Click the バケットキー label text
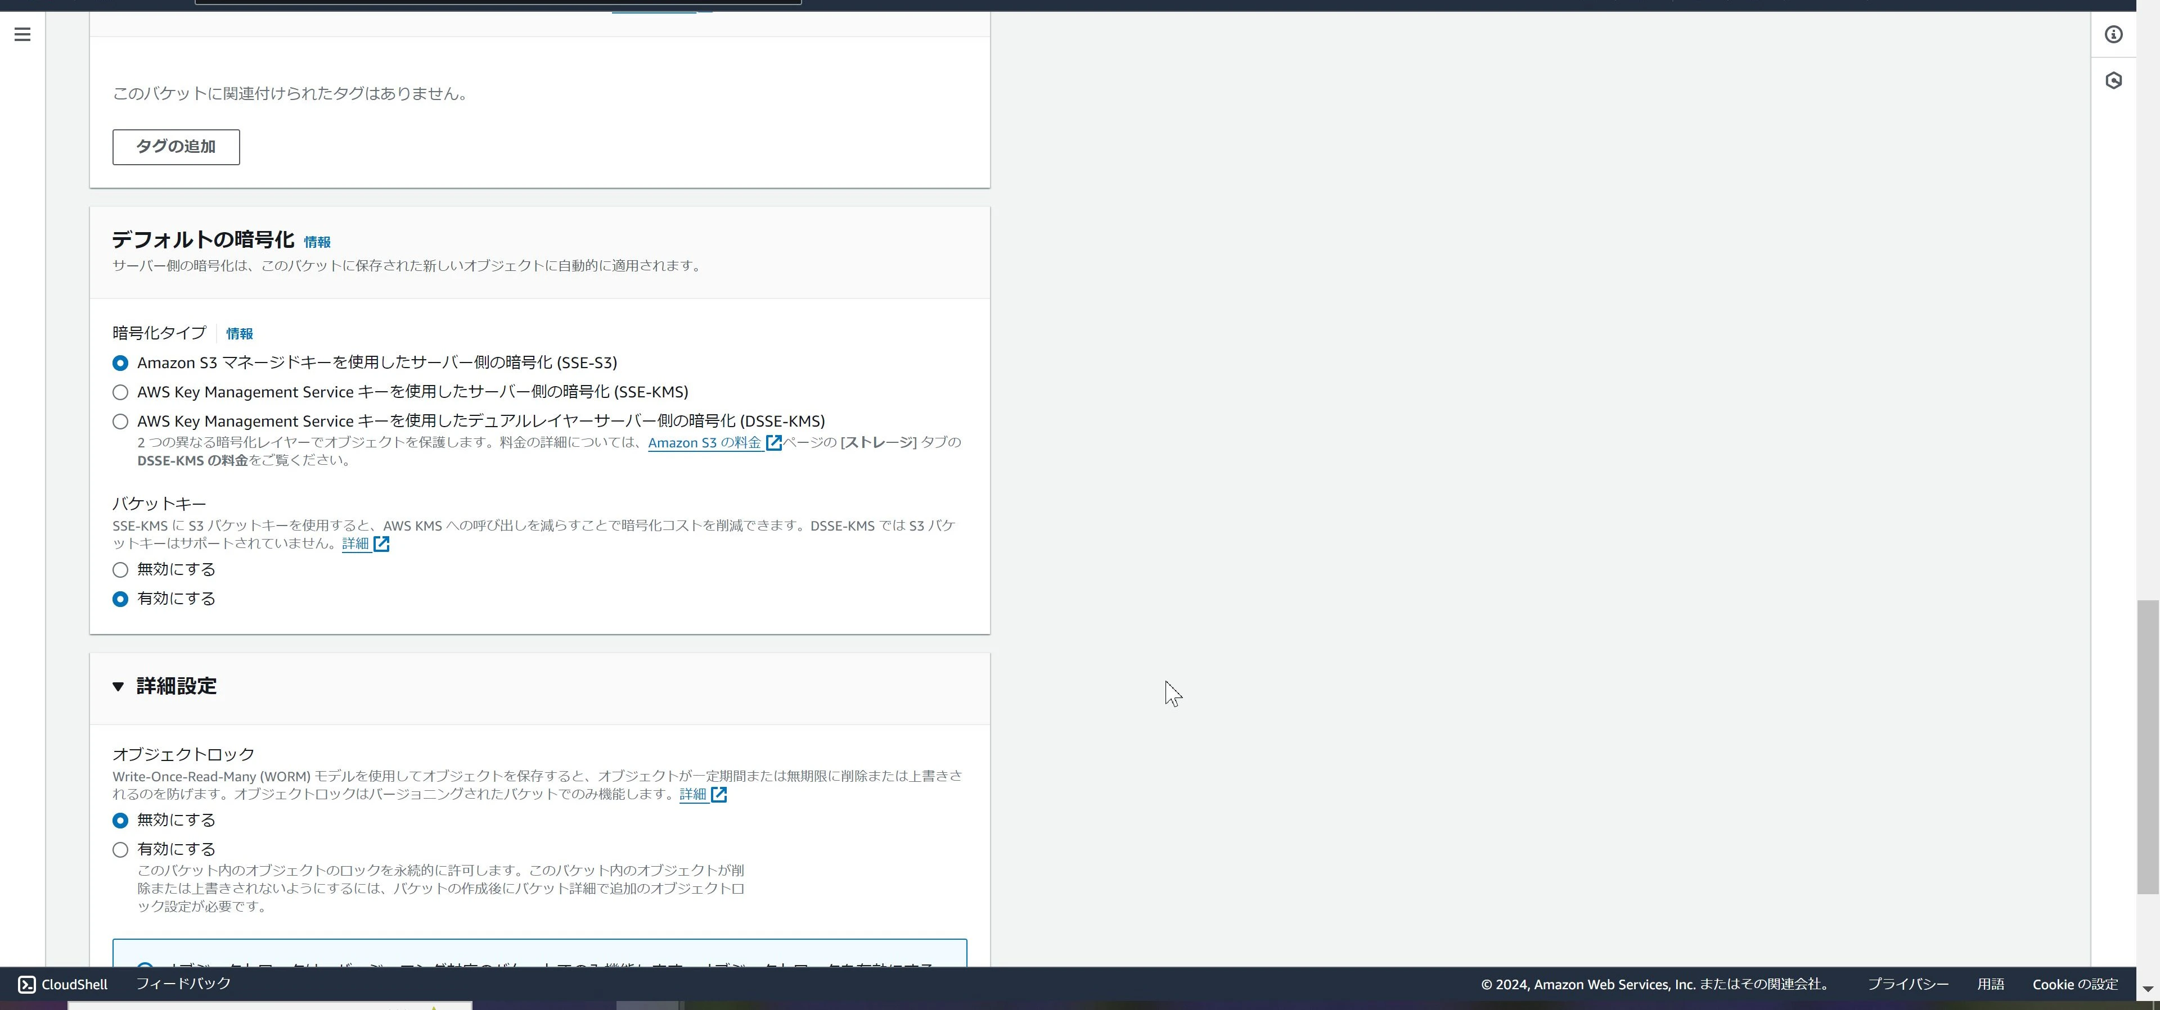This screenshot has height=1010, width=2160. pos(159,504)
